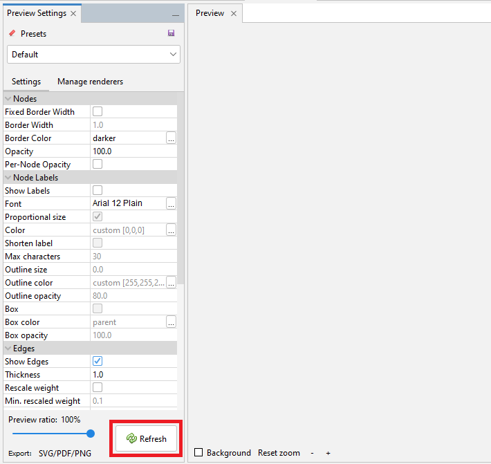Toggle Background checkbox in Preview

(x=198, y=452)
